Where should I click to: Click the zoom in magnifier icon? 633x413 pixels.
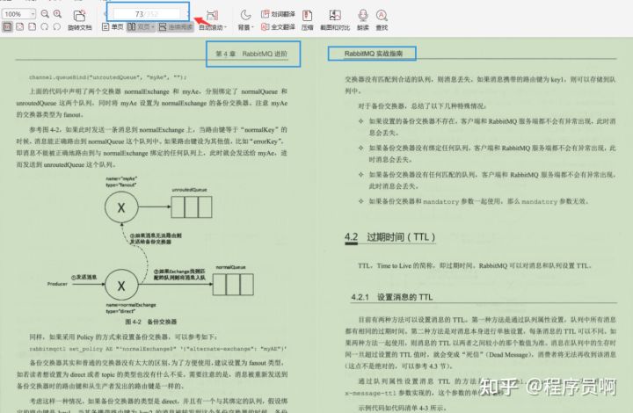click(58, 14)
